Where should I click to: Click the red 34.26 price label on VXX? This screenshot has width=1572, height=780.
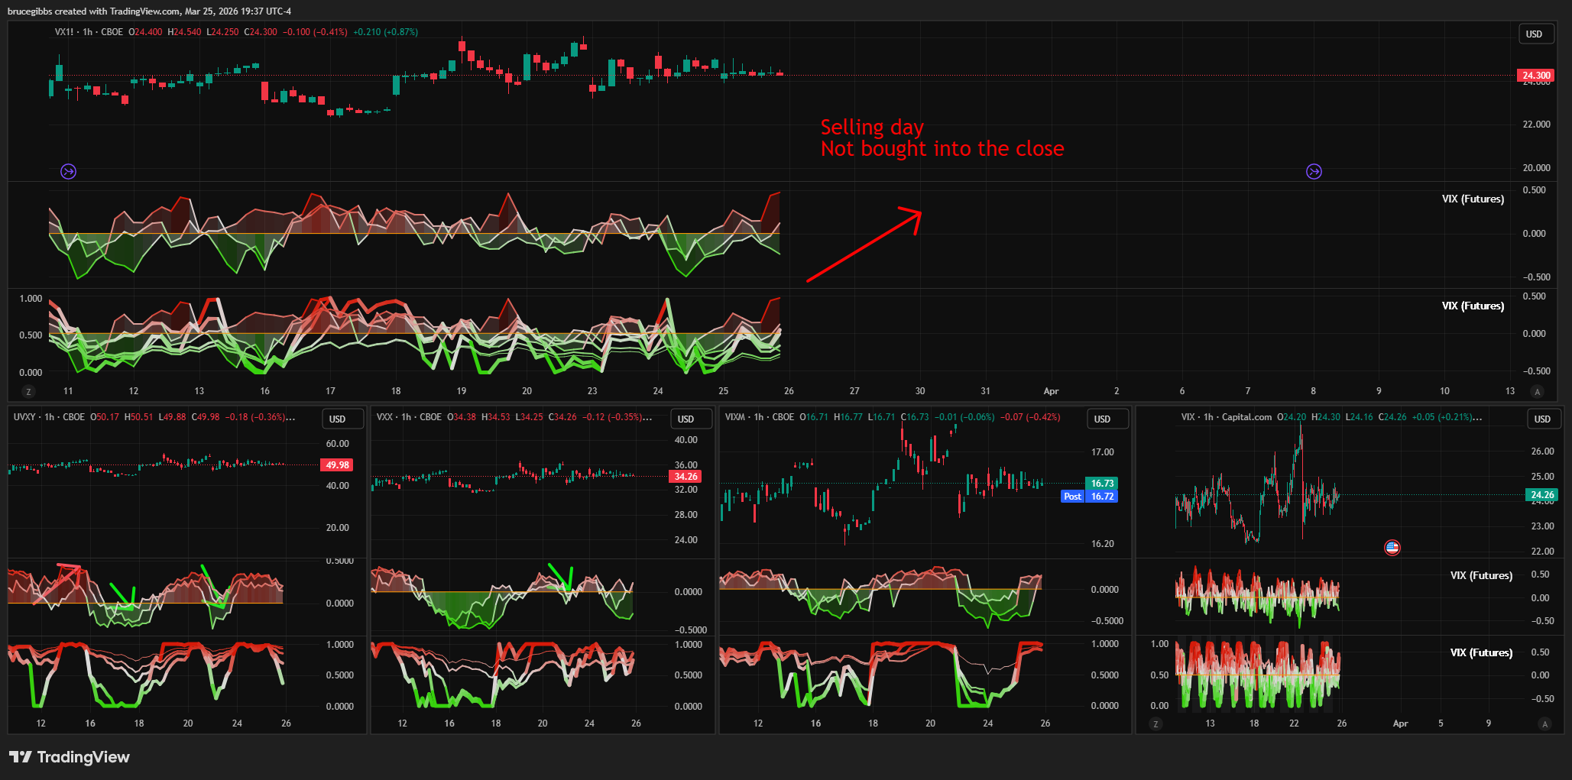coord(686,477)
